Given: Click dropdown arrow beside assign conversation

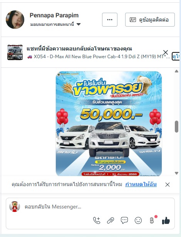Looking at the screenshot, I should point(79,24).
